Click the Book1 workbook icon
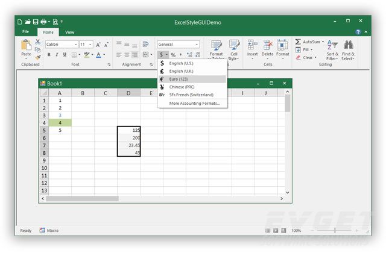 coord(43,83)
